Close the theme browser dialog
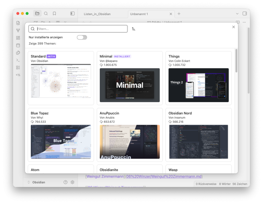The height and width of the screenshot is (204, 263). (x=233, y=27)
